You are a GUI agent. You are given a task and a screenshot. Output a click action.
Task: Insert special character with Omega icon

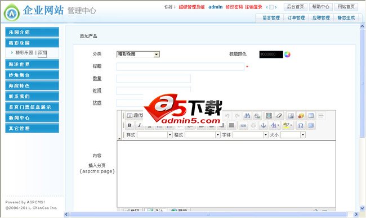click(x=301, y=125)
